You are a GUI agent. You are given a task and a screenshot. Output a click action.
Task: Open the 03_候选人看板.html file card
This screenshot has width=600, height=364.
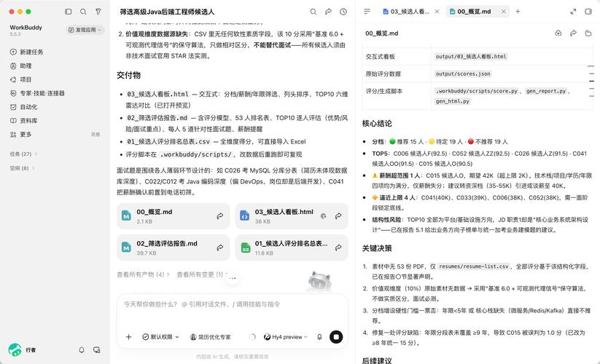tap(292, 216)
